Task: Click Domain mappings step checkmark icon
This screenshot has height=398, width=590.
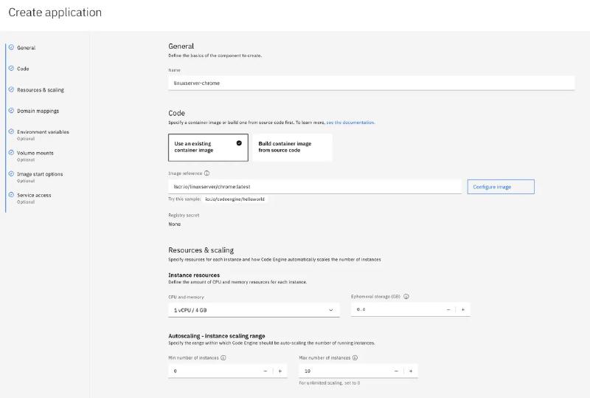Action: pyautogui.click(x=11, y=111)
